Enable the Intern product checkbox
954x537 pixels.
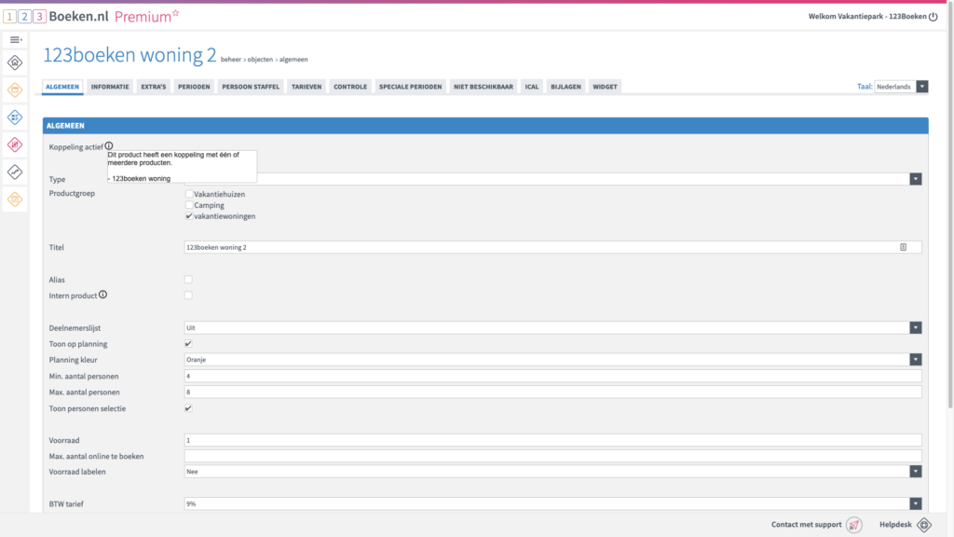pos(188,296)
